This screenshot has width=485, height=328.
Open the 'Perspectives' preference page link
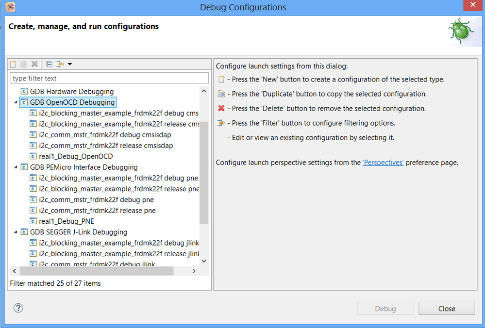(383, 163)
